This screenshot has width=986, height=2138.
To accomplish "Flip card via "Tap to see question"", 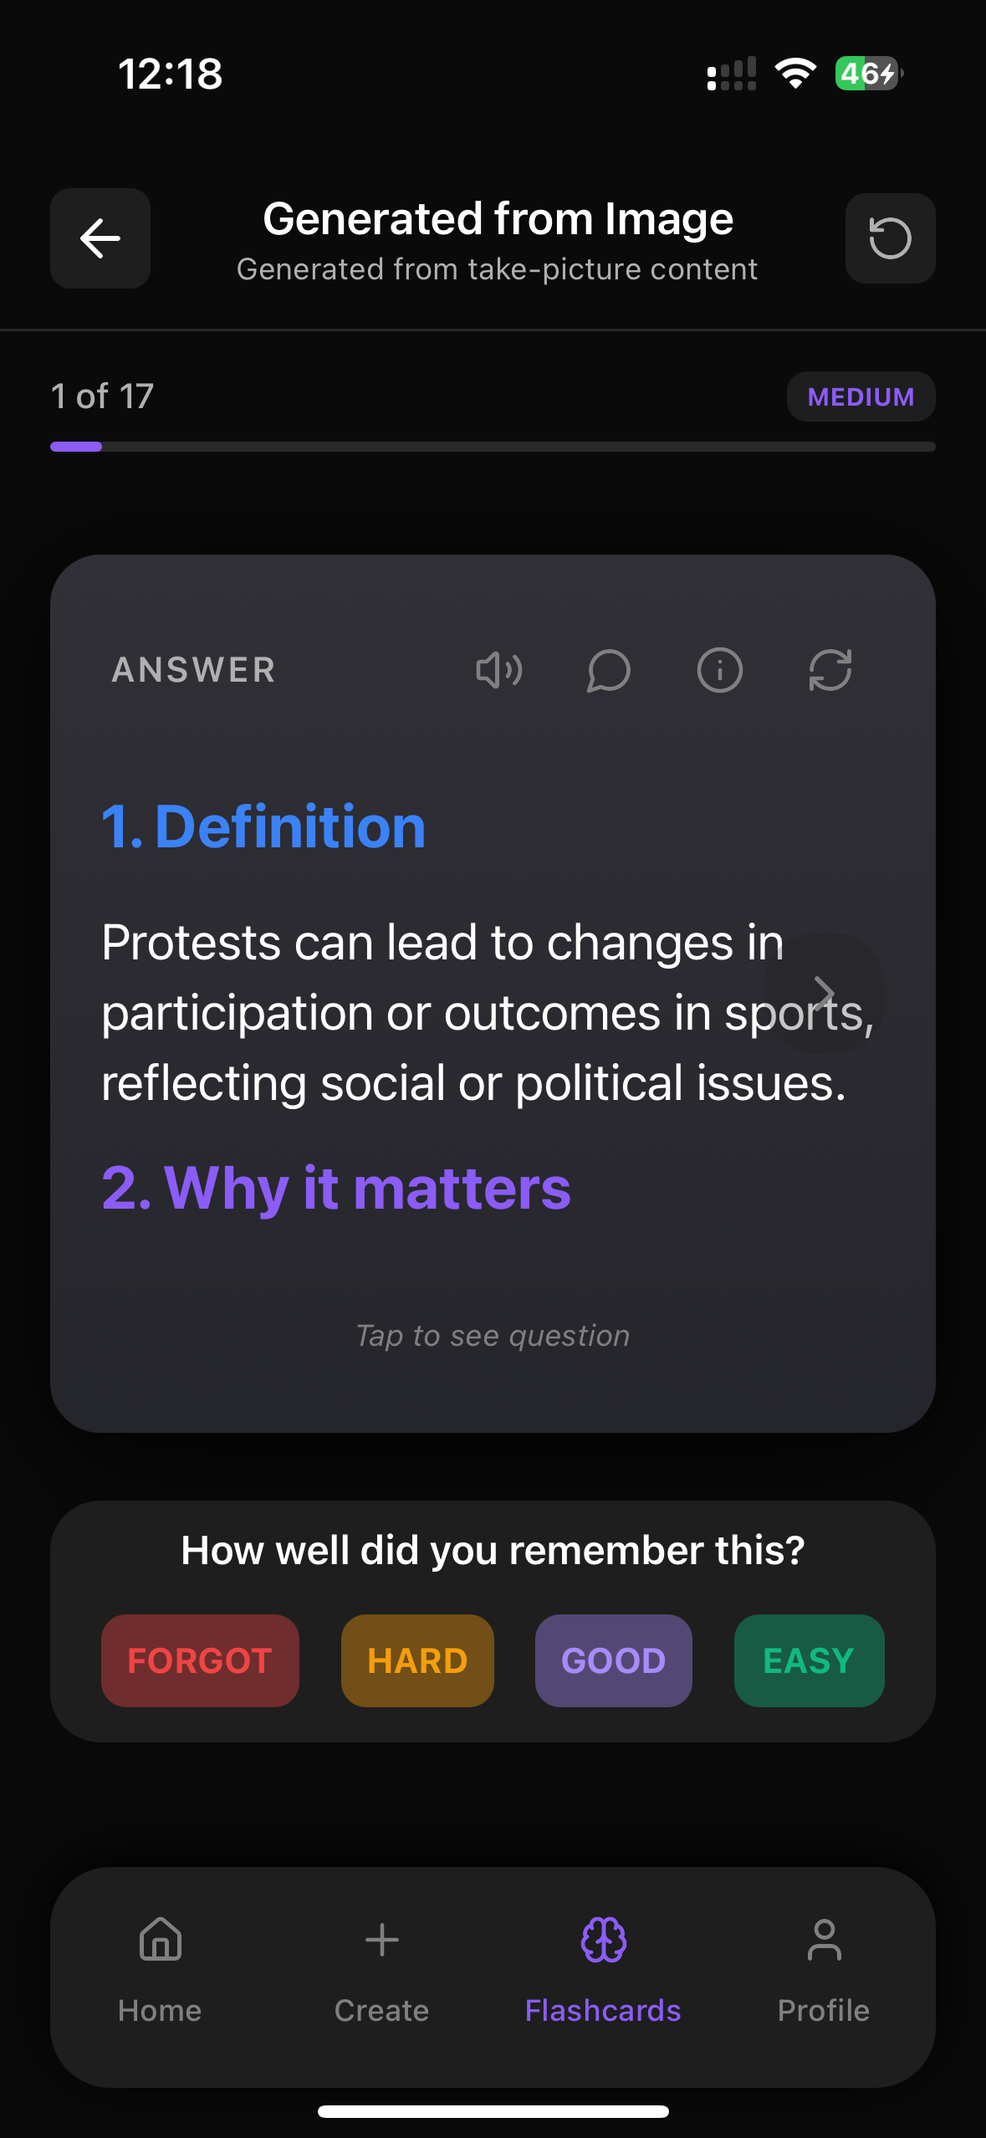I will tap(493, 1336).
